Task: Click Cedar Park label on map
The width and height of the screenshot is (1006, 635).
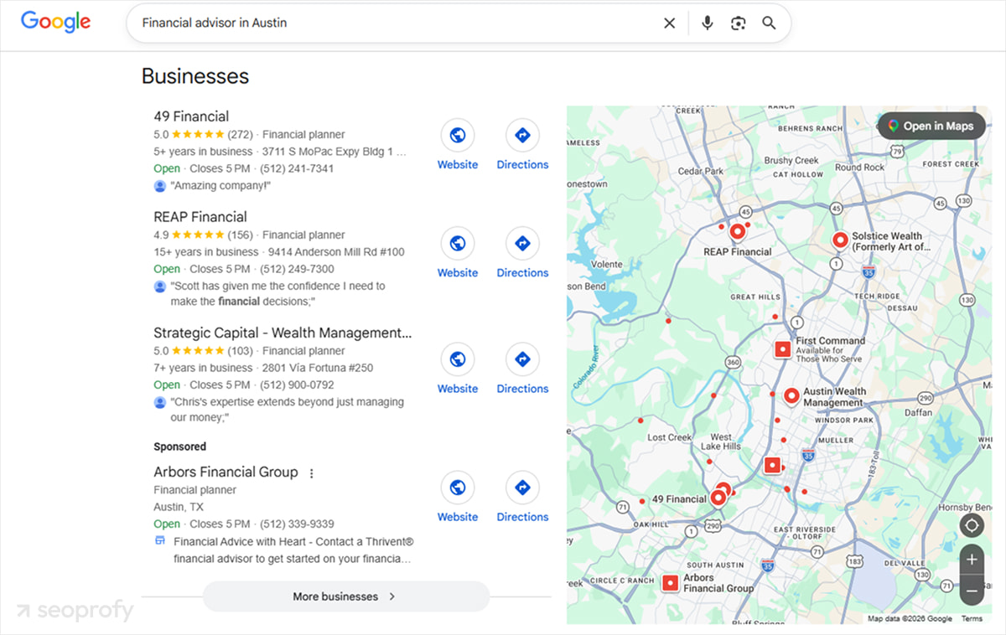Action: 700,171
